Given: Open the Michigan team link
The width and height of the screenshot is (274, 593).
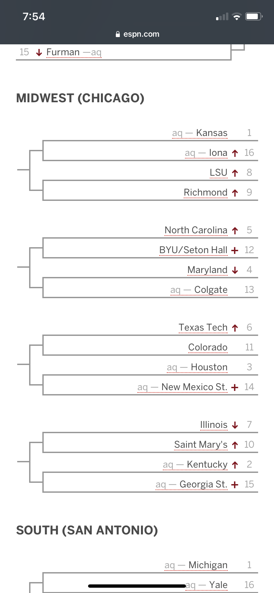Looking at the screenshot, I should tap(208, 565).
